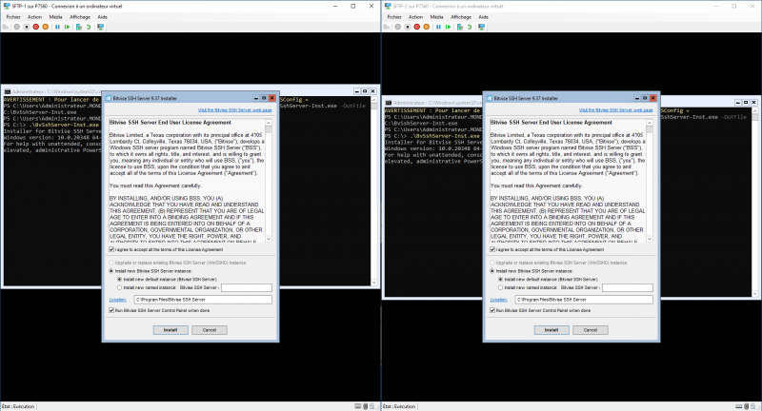Viewport: 762px width, 411px height.
Task: Click Enhanced session icon in SFTP-1 toolbar
Action: point(101,27)
